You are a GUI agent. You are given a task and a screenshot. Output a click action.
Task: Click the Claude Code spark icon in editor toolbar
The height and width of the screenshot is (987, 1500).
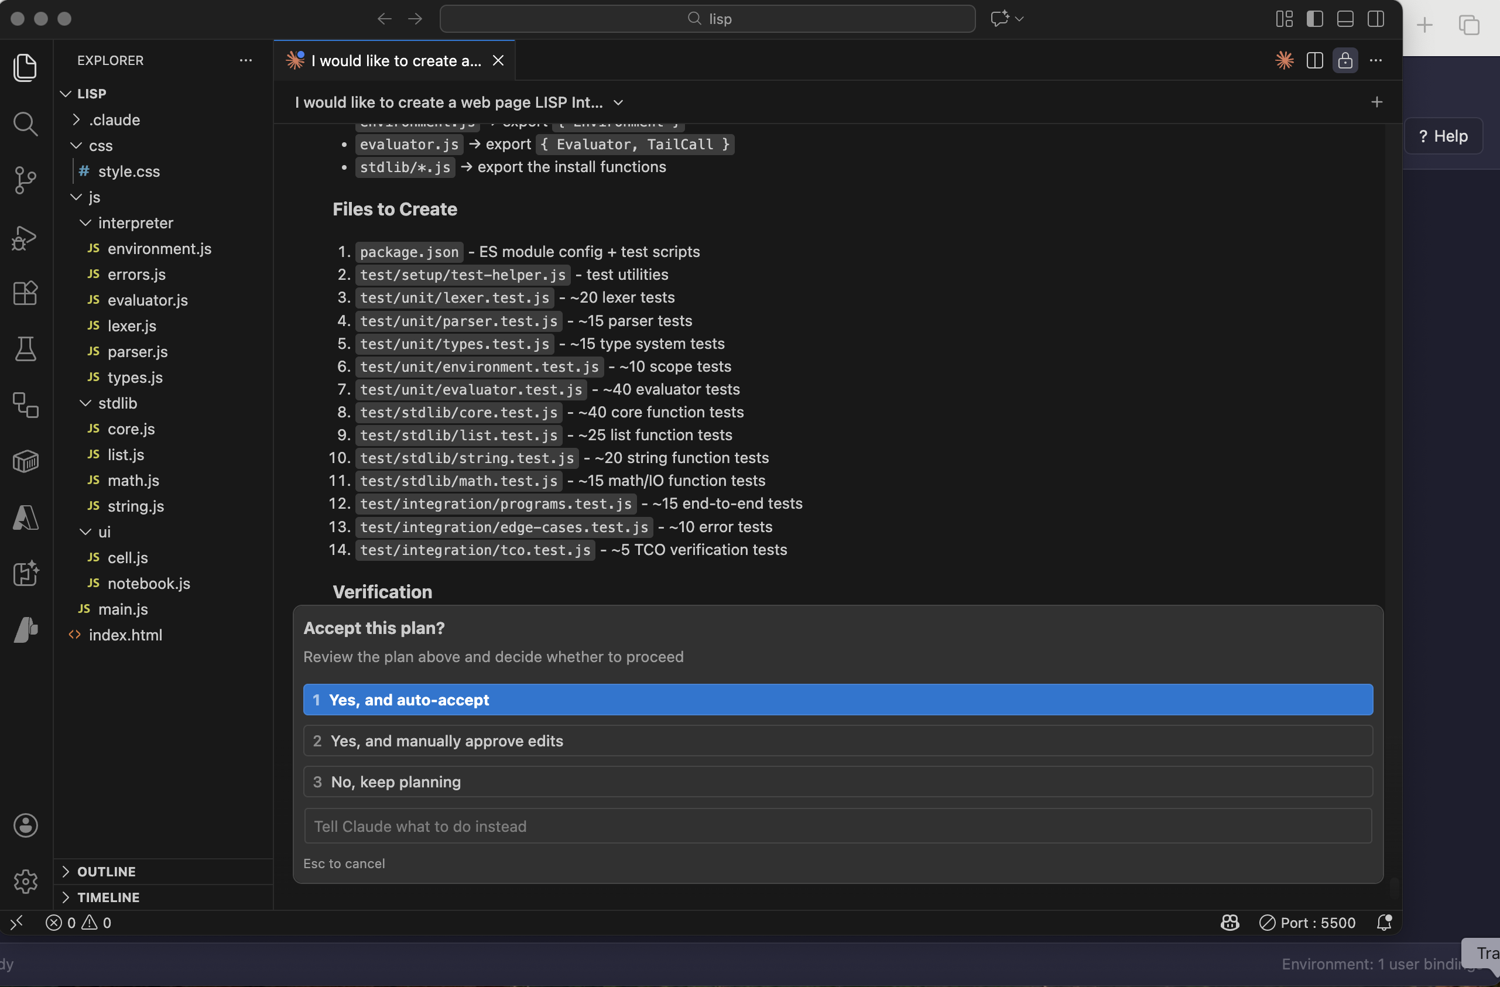[1284, 60]
